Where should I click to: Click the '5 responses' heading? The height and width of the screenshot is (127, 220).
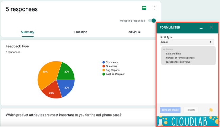pos(22,9)
